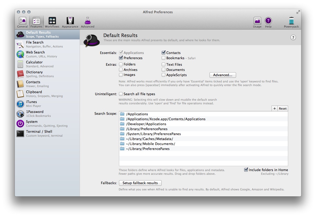
Task: Check the Archives checkbox
Action: tap(121, 70)
